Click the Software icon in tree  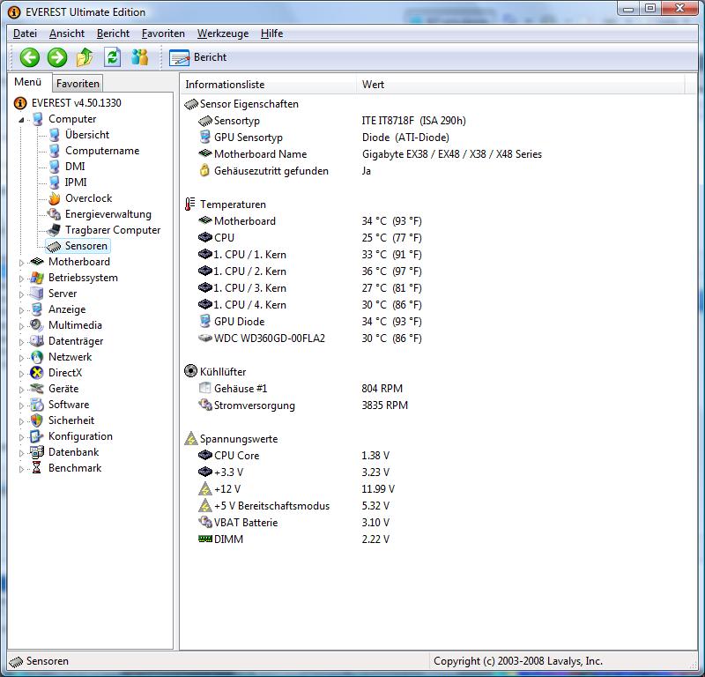(x=36, y=405)
